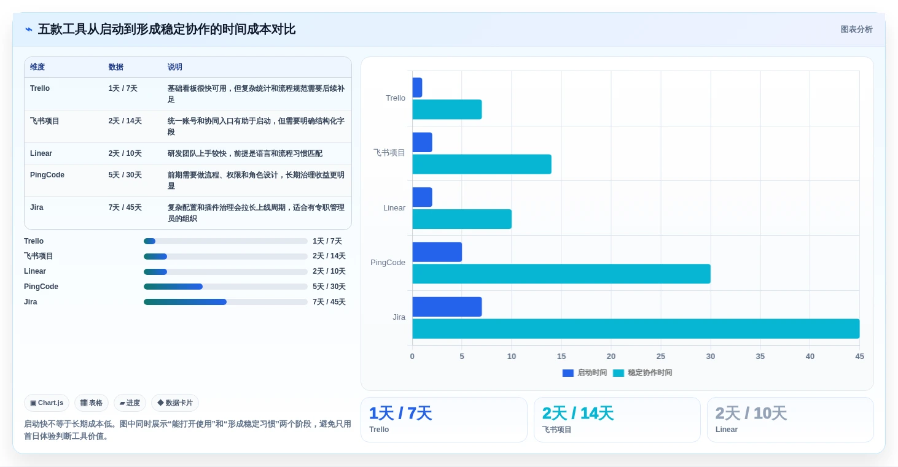This screenshot has width=898, height=467.
Task: Click the 5天 / 30天 table cell
Action: [125, 175]
